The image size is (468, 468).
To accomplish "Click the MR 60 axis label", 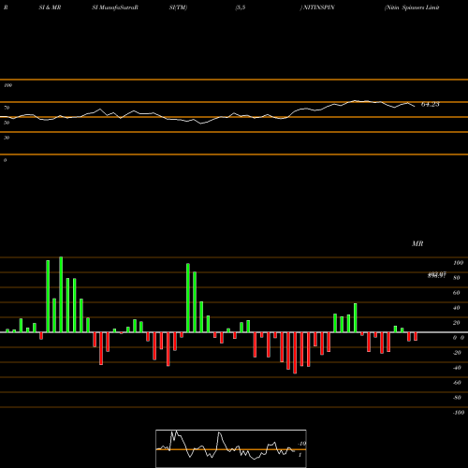I will point(456,293).
